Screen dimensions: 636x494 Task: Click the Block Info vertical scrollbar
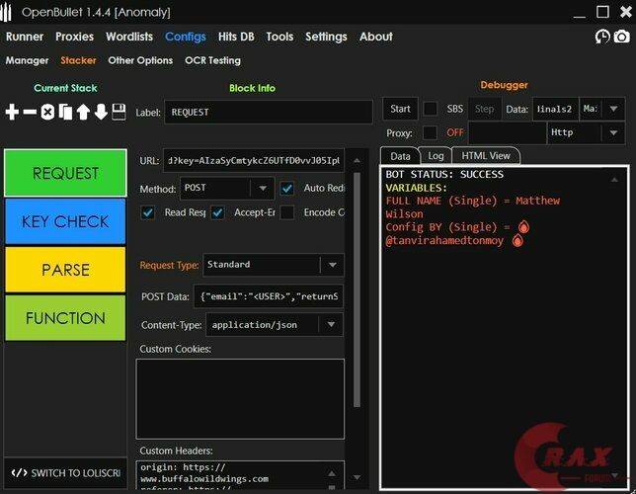[357, 289]
